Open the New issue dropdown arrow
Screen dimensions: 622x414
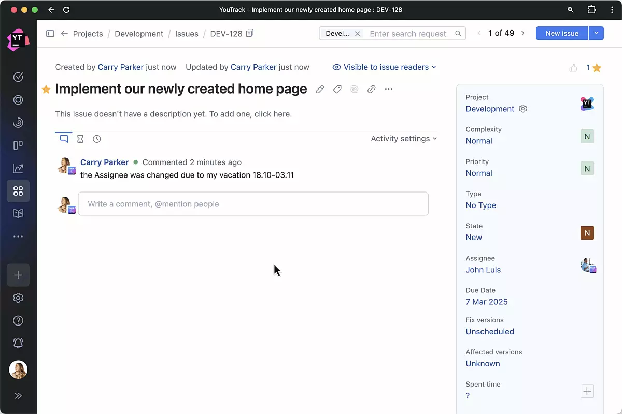(x=596, y=33)
